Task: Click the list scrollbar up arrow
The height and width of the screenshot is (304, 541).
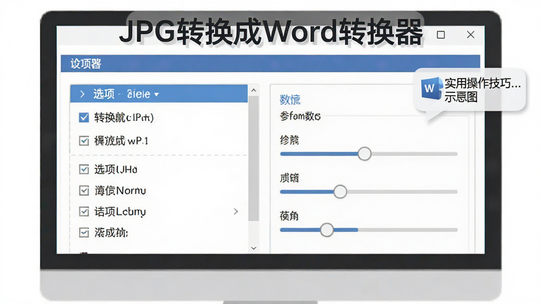Action: (x=254, y=90)
